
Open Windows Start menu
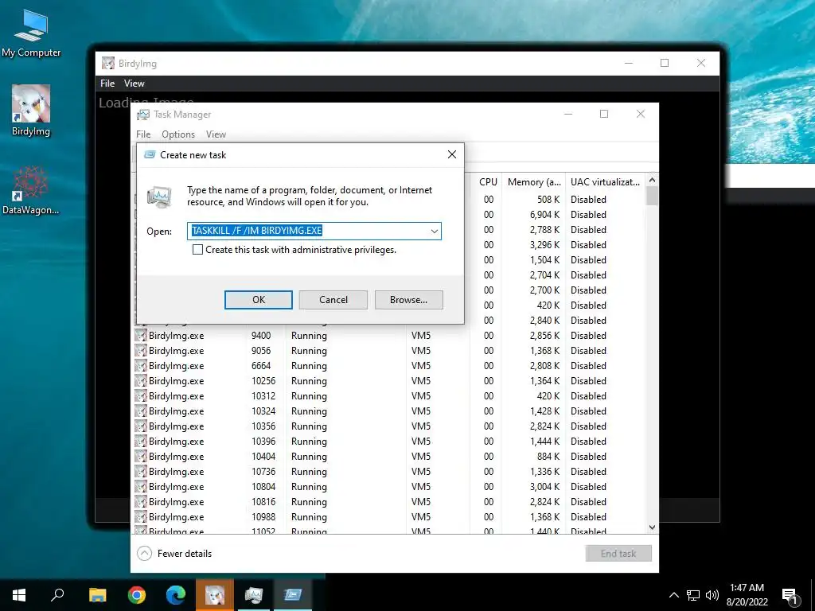19,595
